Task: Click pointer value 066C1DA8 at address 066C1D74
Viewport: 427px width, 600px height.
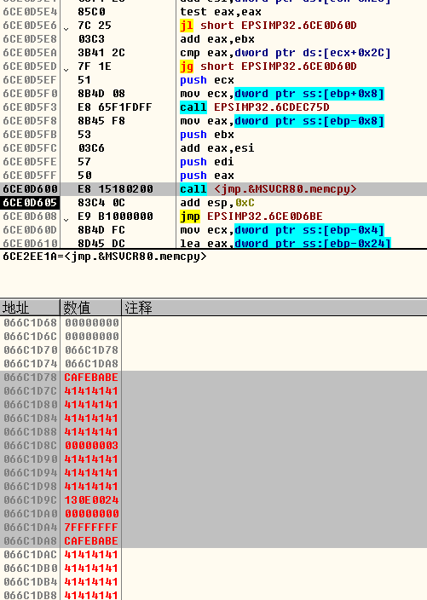Action: (x=91, y=364)
